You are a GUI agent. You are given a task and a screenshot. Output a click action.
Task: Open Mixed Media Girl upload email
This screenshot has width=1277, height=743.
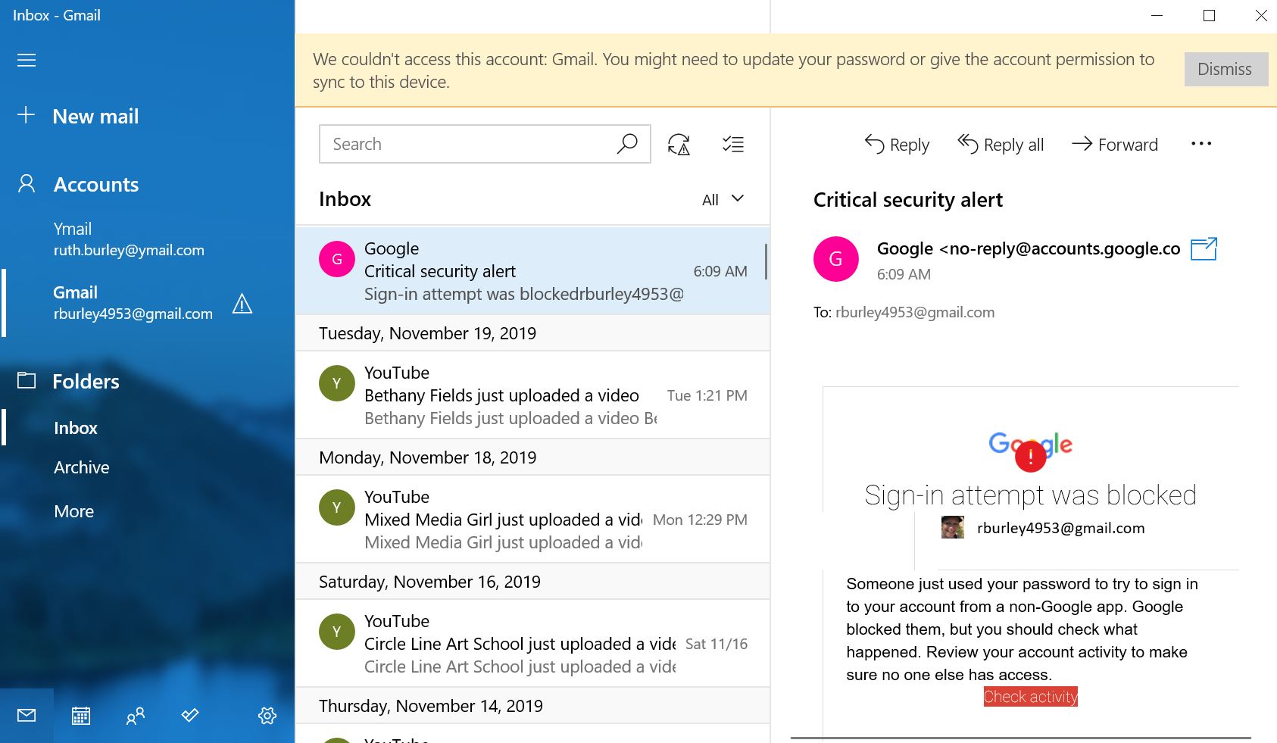click(x=532, y=519)
